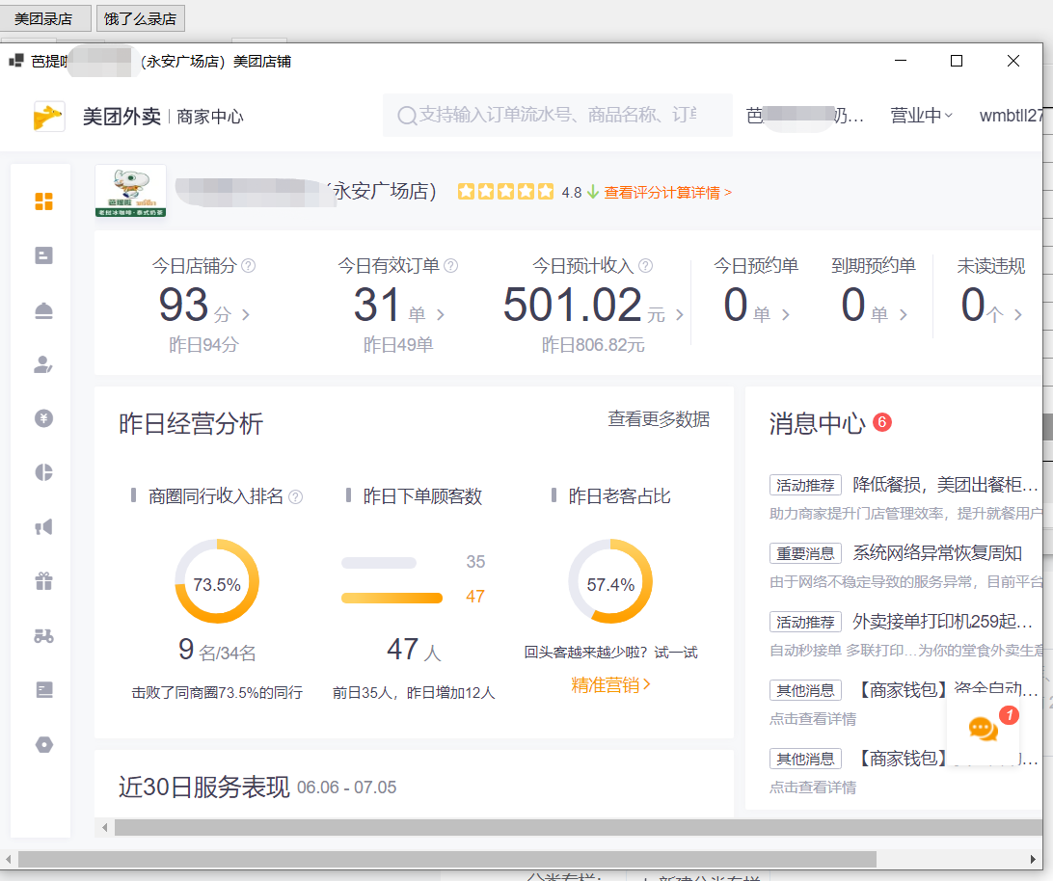
Task: Open the last 点击查看详情 link
Action: click(813, 788)
